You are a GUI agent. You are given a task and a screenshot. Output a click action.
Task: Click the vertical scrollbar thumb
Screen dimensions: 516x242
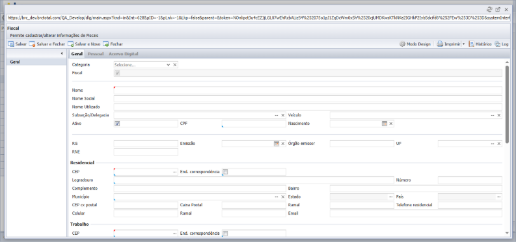click(507, 104)
